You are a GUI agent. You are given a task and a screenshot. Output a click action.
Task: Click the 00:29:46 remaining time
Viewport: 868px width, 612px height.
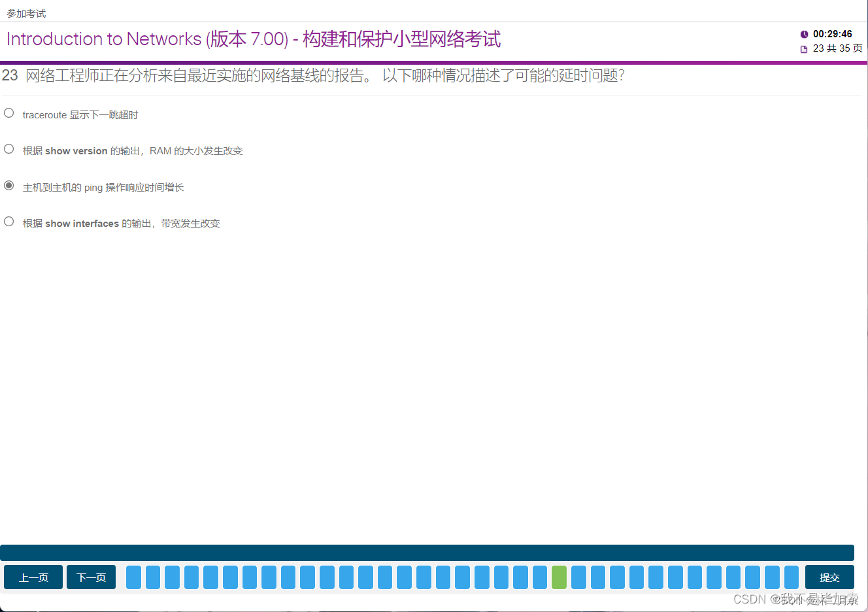[832, 34]
